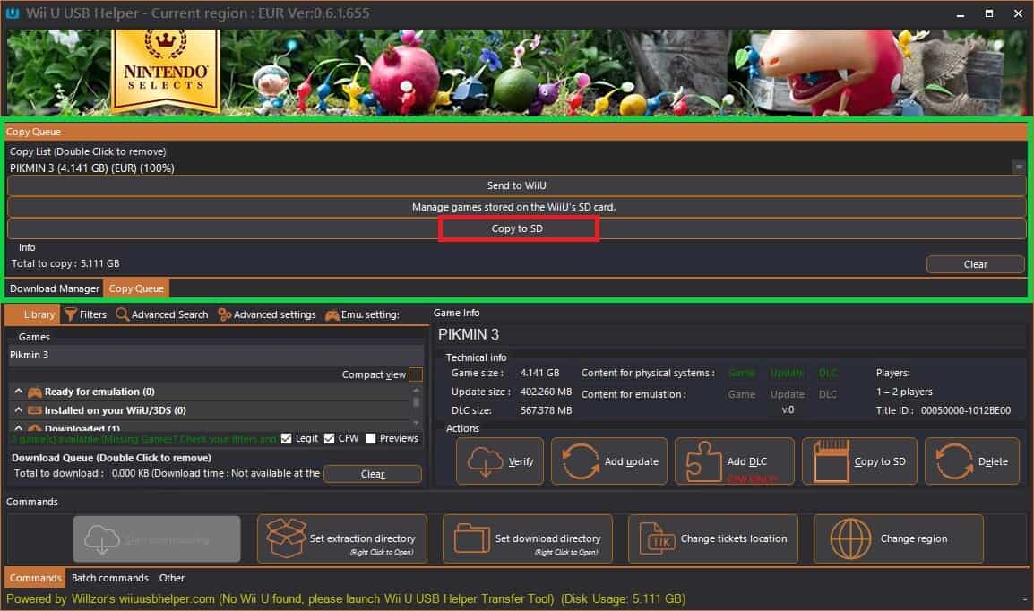The image size is (1034, 611).
Task: Click the Add DLC puzzle piece icon
Action: pyautogui.click(x=703, y=461)
